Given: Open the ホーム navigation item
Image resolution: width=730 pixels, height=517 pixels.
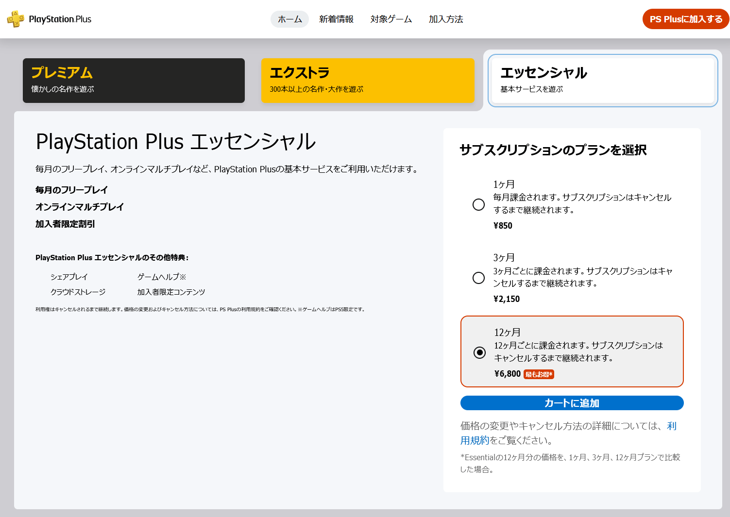Looking at the screenshot, I should click(289, 19).
